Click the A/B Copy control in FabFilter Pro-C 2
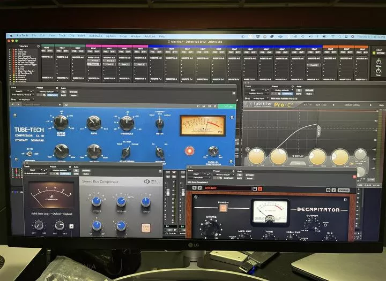Image resolution: width=386 pixels, height=281 pixels. (321, 105)
